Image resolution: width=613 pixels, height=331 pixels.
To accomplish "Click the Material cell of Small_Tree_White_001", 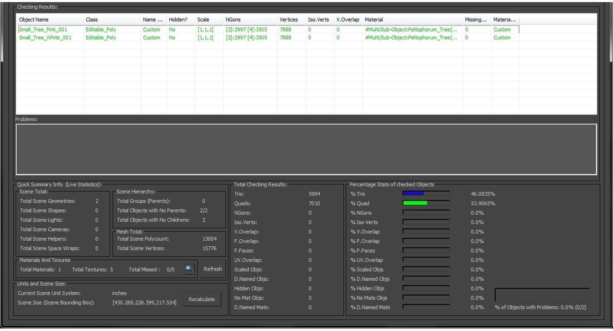I will [412, 38].
